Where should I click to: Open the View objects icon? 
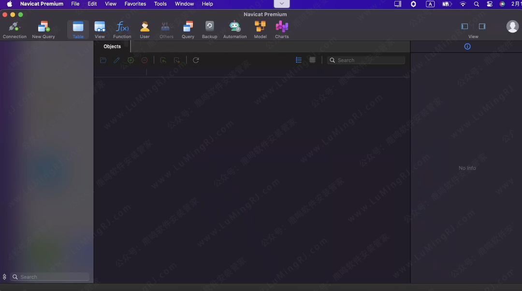100,29
